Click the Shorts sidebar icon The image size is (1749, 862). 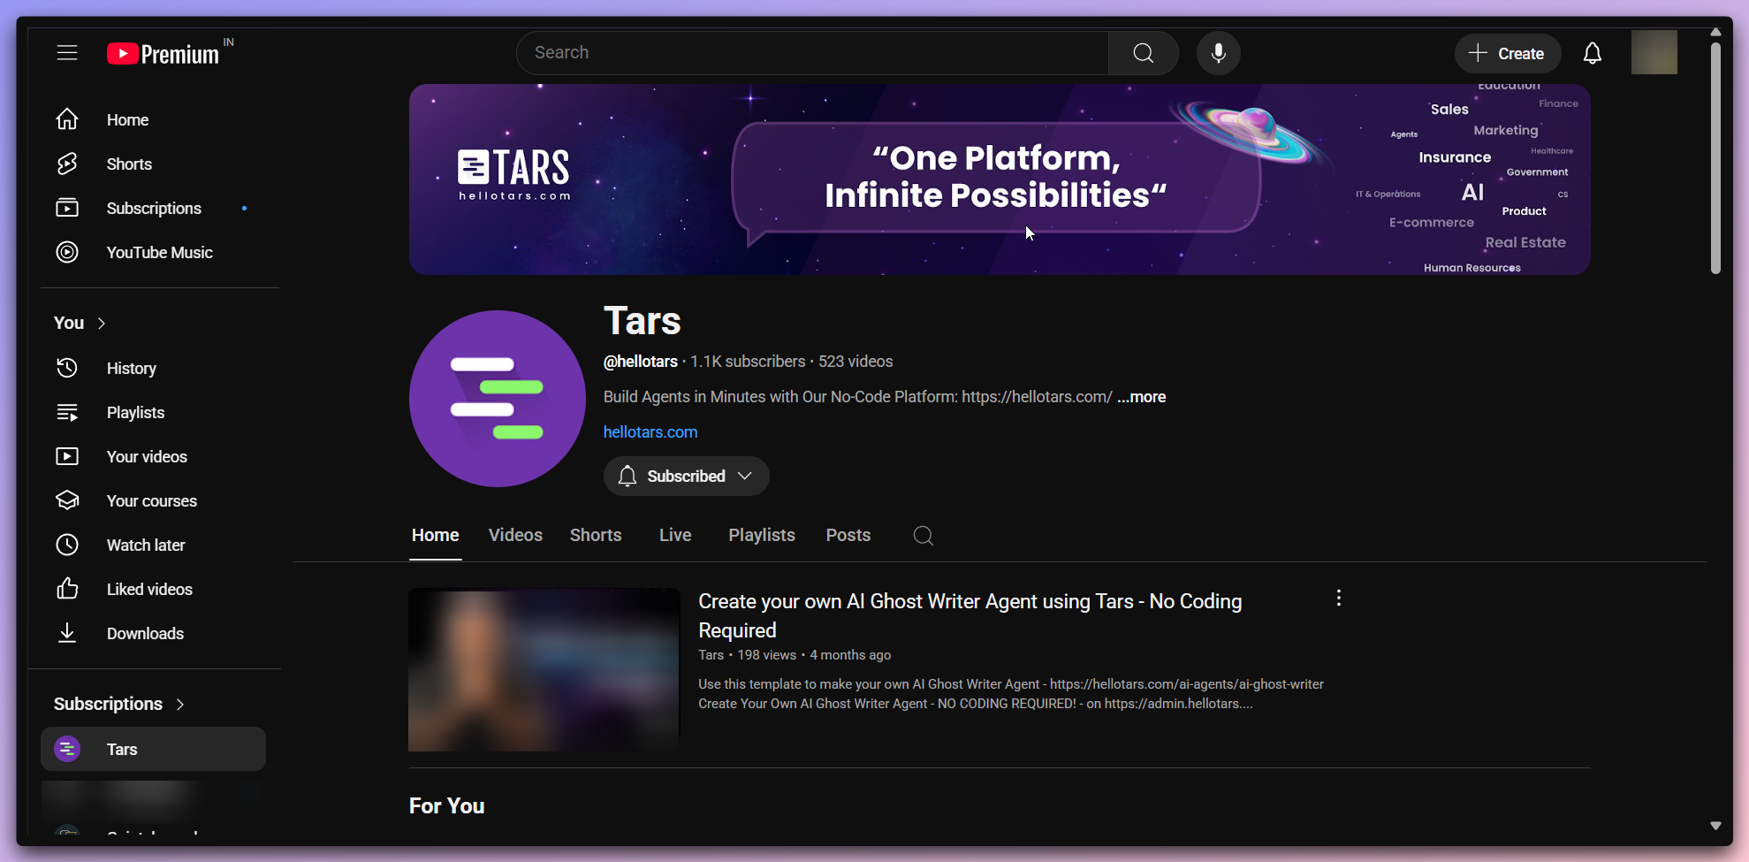click(x=67, y=164)
